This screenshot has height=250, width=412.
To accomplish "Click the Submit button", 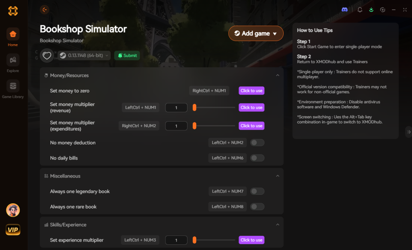I will coord(127,56).
